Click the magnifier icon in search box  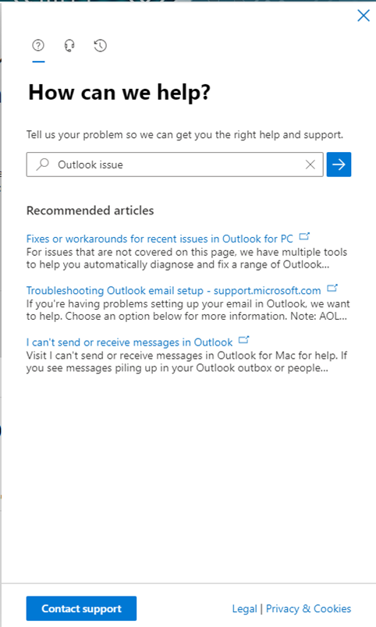point(42,165)
